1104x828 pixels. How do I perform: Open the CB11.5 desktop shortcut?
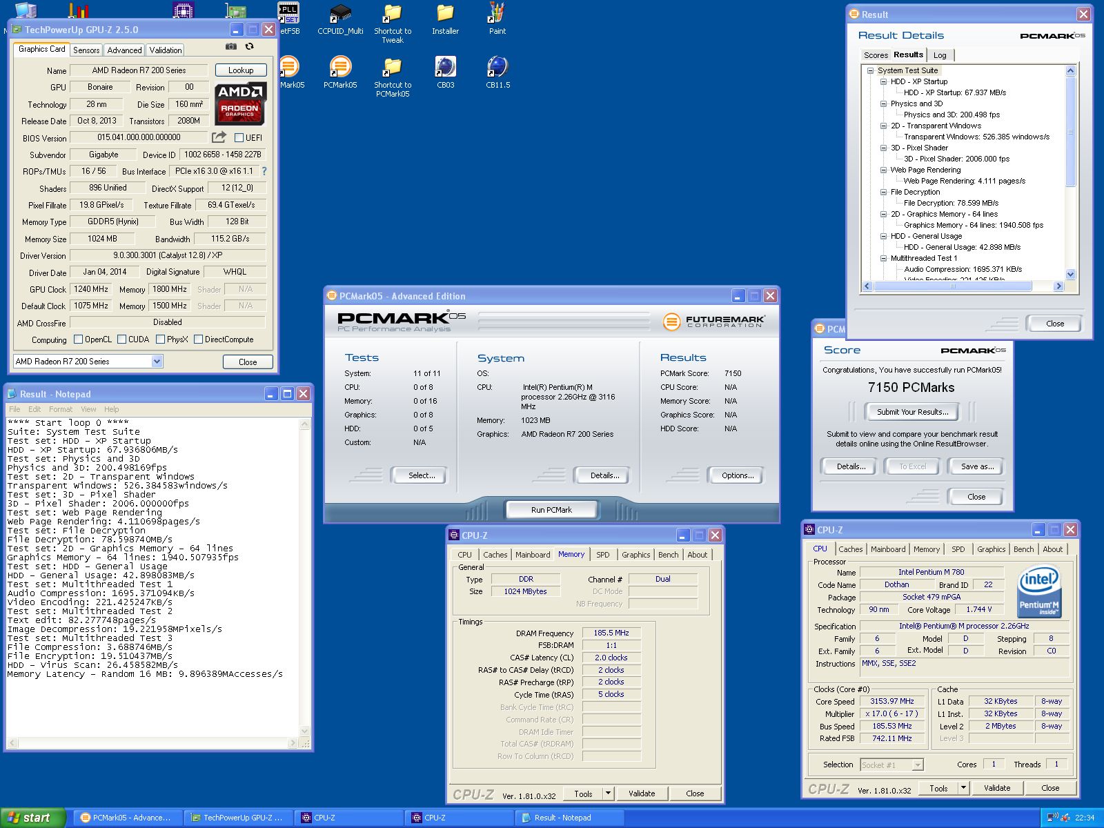tap(497, 72)
